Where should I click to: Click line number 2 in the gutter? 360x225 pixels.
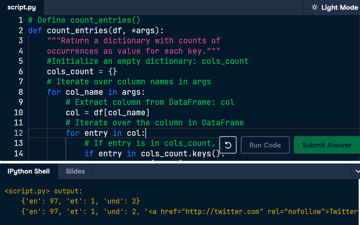tap(21, 31)
